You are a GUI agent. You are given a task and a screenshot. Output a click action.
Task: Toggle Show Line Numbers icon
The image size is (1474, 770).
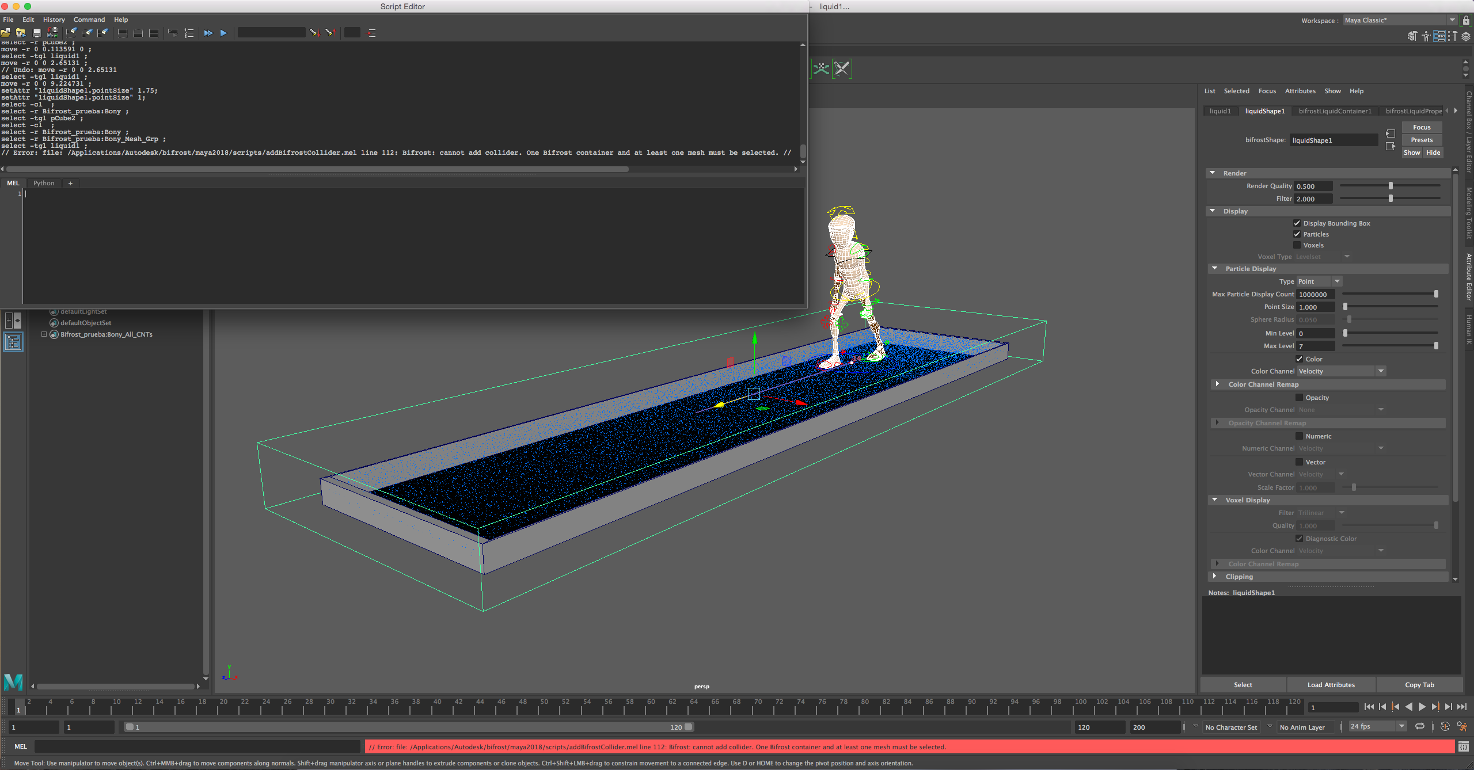(189, 33)
